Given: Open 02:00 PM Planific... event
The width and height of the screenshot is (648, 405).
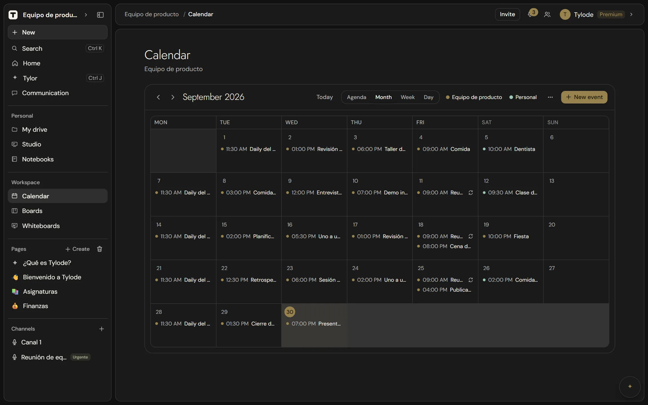Looking at the screenshot, I should [x=248, y=236].
